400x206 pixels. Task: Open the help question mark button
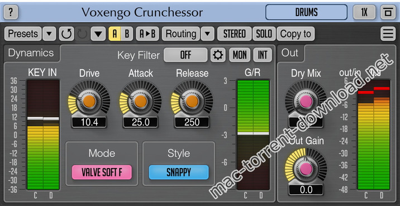click(11, 12)
